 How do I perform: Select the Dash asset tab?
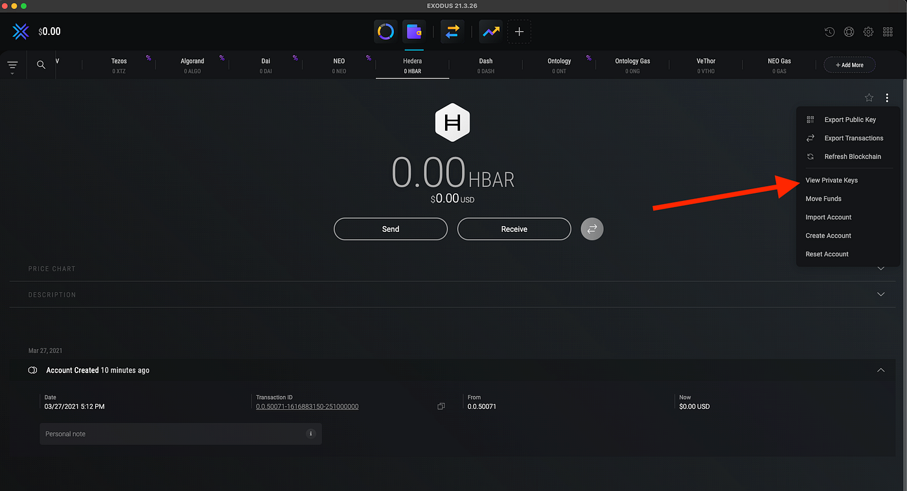pos(486,65)
